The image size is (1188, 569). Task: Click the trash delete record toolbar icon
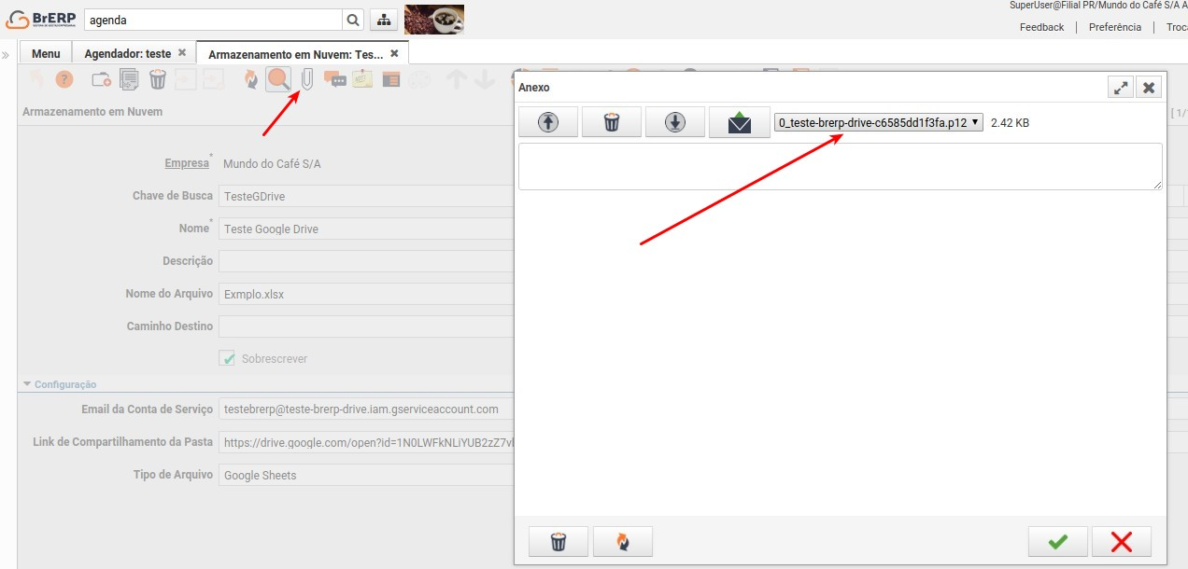[x=158, y=79]
